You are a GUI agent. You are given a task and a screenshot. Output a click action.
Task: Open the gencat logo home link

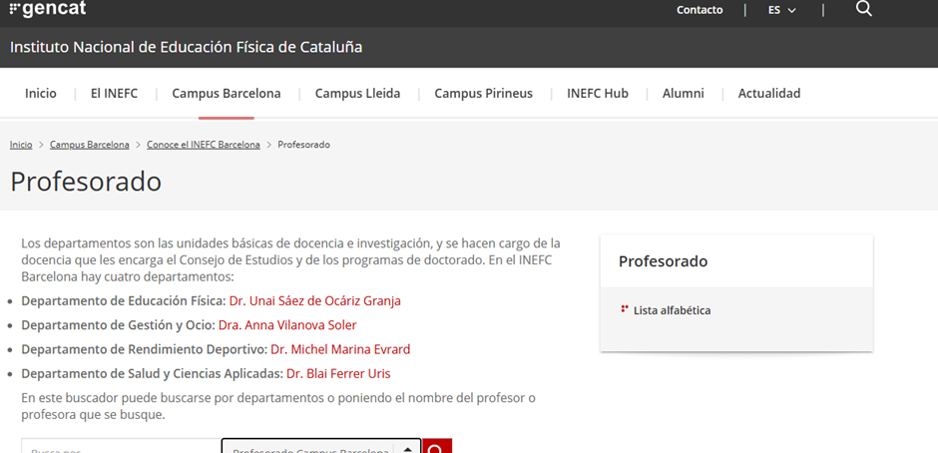(x=48, y=8)
